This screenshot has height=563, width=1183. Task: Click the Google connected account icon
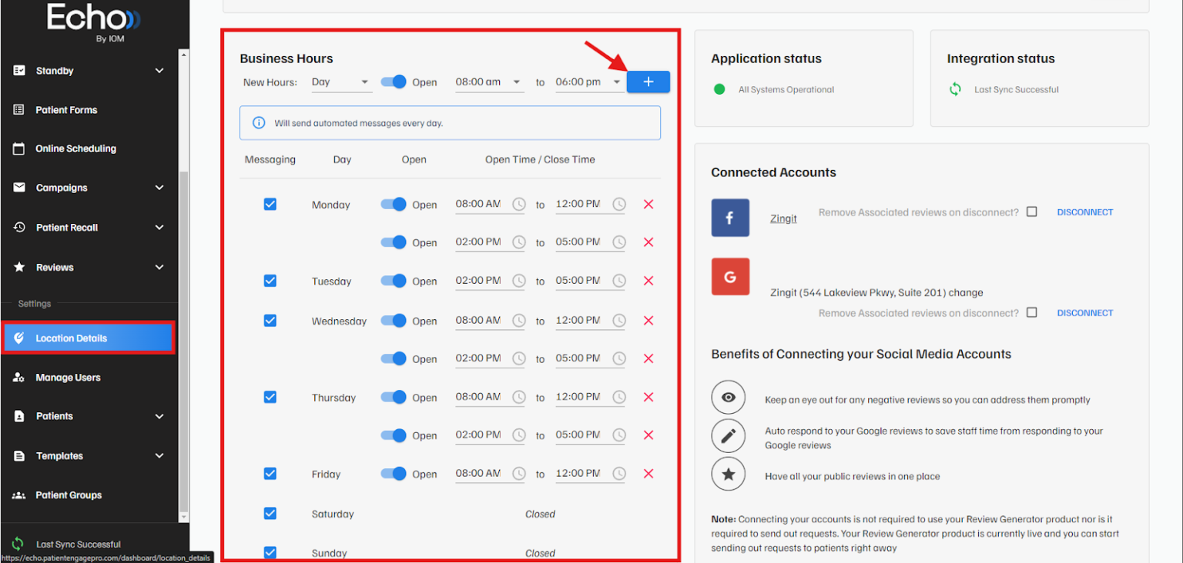coord(729,276)
